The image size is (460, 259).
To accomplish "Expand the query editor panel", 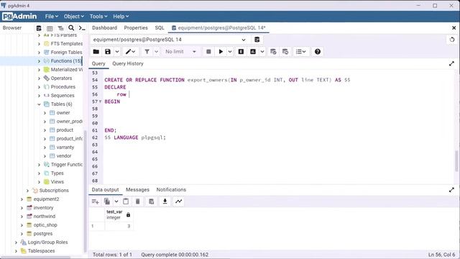I will click(x=451, y=64).
